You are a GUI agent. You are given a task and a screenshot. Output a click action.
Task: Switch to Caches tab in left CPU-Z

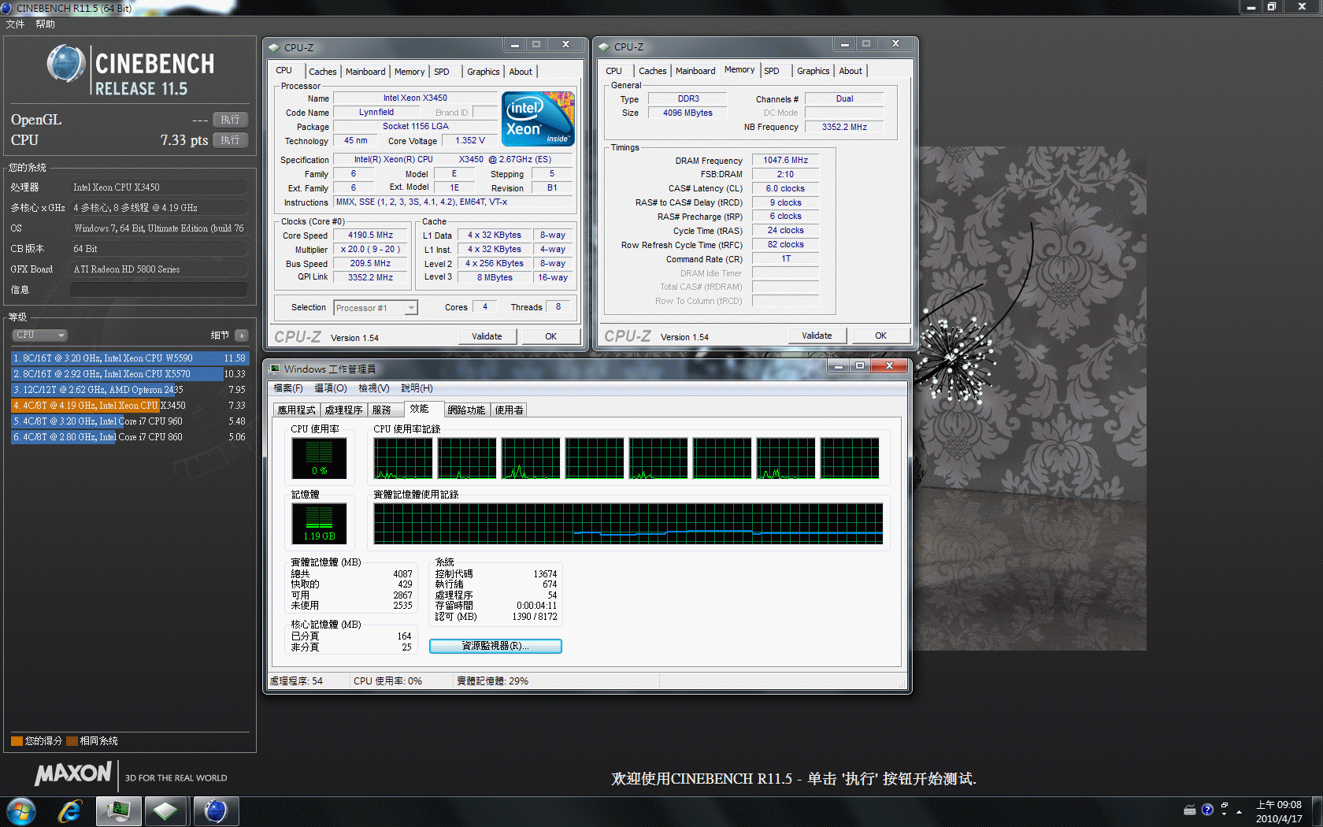click(322, 72)
